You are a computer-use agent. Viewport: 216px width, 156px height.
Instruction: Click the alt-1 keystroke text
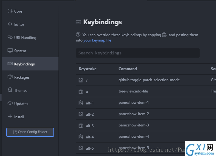tap(90, 103)
